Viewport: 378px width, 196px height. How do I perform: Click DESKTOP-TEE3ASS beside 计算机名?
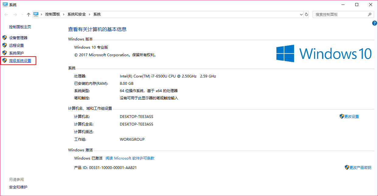pos(137,117)
